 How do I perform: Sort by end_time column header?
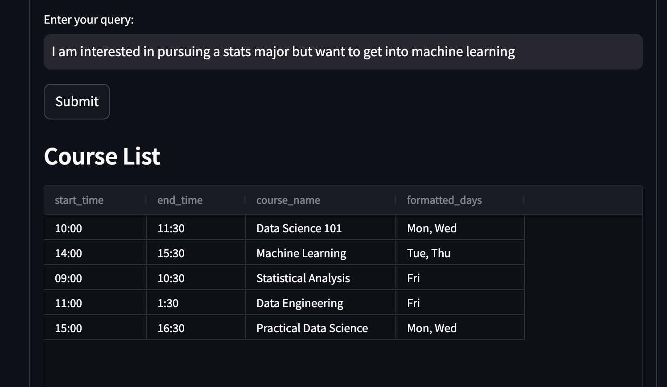[196, 200]
